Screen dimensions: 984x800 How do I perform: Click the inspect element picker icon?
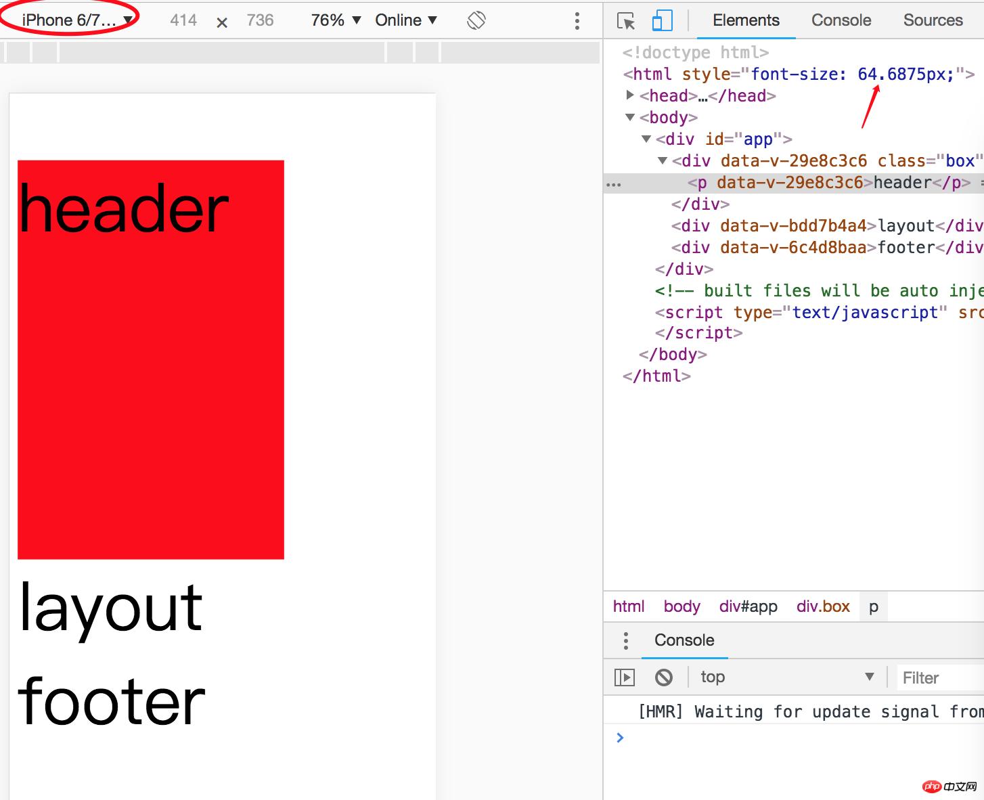pos(626,21)
